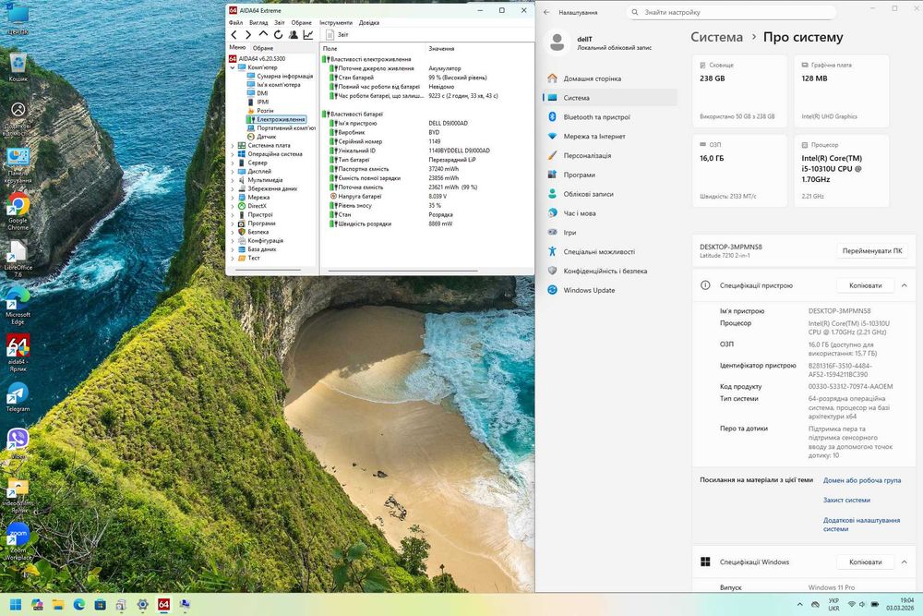Refresh the AIDA64 page

click(278, 35)
